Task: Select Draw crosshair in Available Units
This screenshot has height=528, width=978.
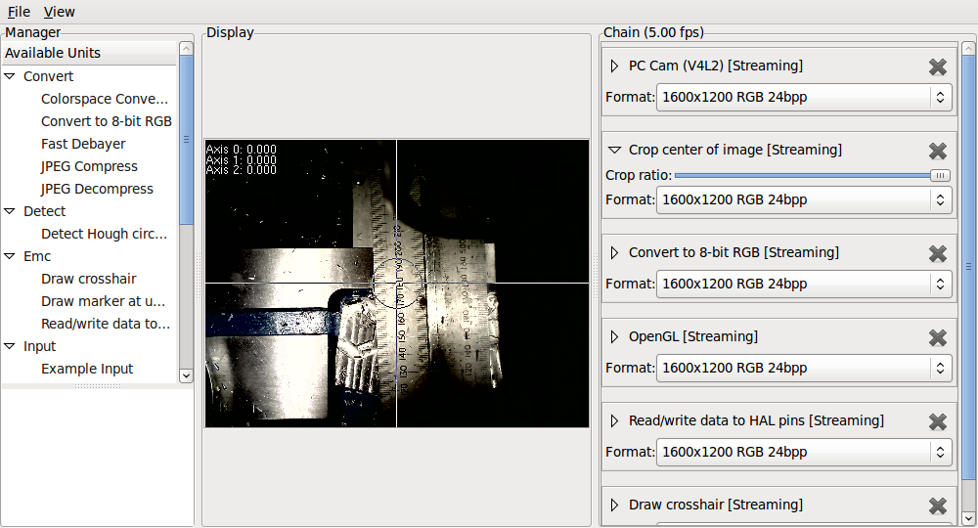Action: click(89, 279)
